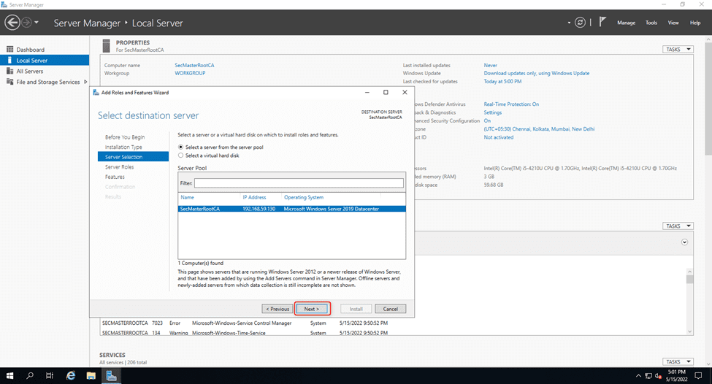
Task: Open the navigation history dropdown arrow
Action: [x=37, y=22]
